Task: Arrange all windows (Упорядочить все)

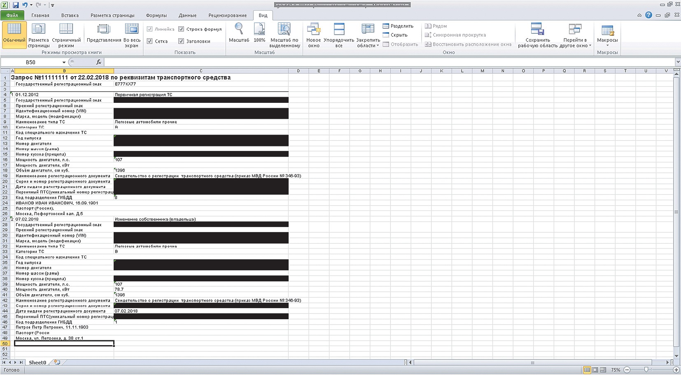Action: (339, 35)
